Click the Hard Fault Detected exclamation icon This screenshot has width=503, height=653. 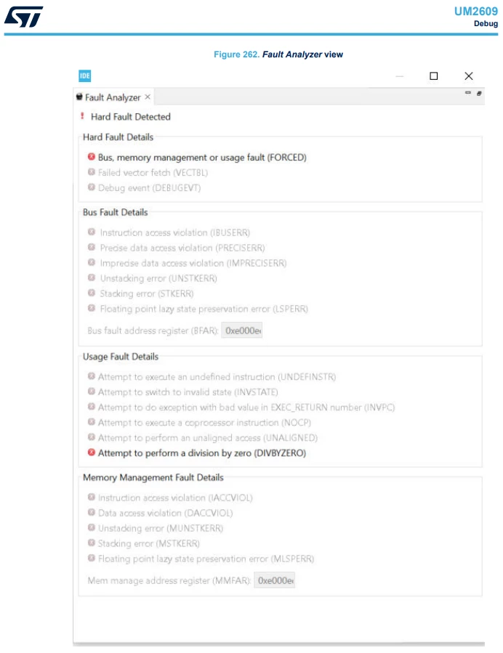coord(82,116)
